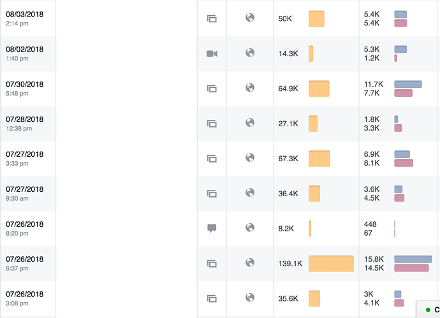Click the public globe icon on the 08/03/2018 row
The width and height of the screenshot is (440, 318).
coord(250,18)
